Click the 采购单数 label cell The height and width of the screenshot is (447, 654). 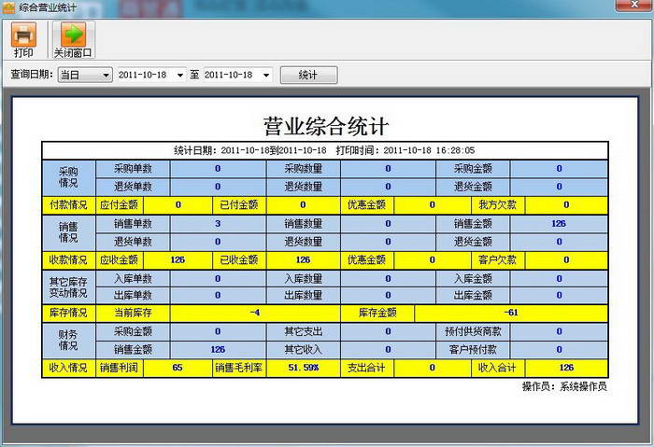click(133, 169)
